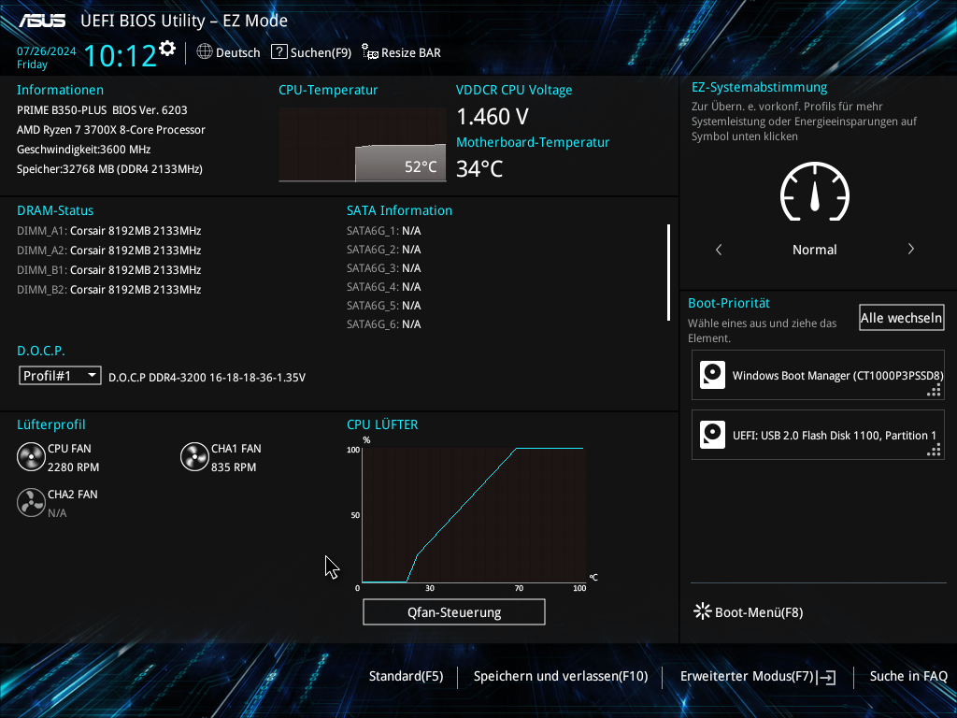Click SATA6G_2 N/A entry

(x=384, y=249)
